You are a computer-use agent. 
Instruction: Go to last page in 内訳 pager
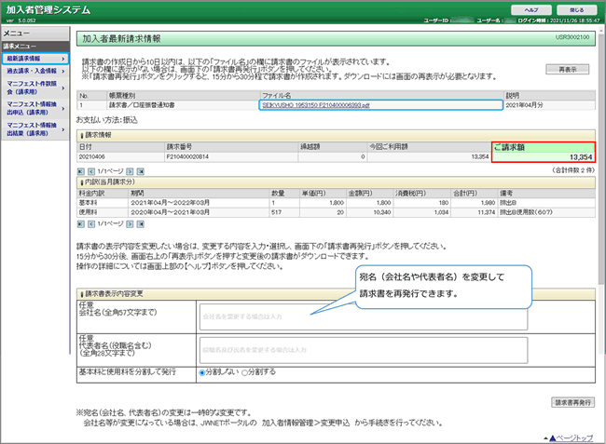point(140,224)
